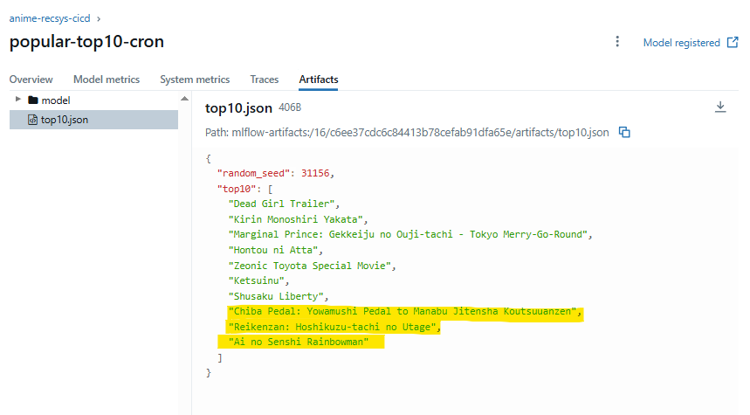Click the "top10" key
750x415 pixels.
(x=237, y=189)
